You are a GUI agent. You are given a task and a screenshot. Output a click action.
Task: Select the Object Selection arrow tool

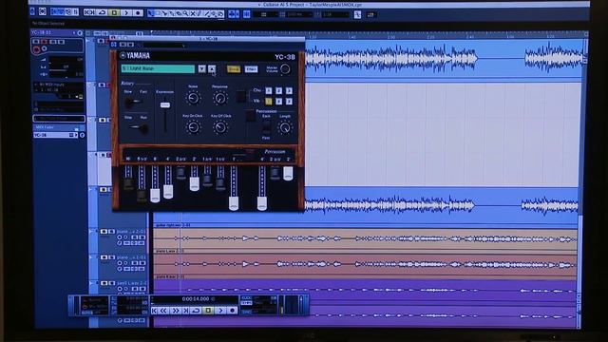tap(151, 13)
